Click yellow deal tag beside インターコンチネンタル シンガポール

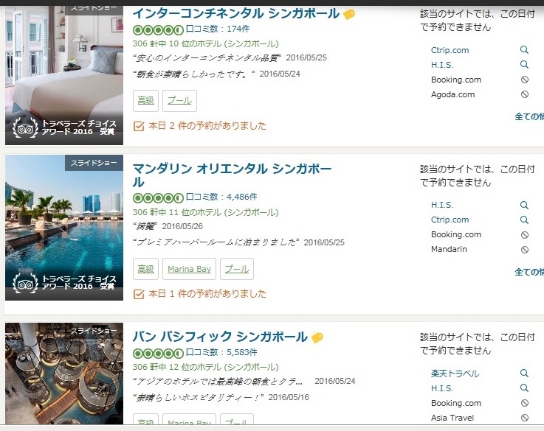[x=349, y=15]
